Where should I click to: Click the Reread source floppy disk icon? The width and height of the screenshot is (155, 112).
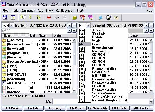(x=5, y=18)
